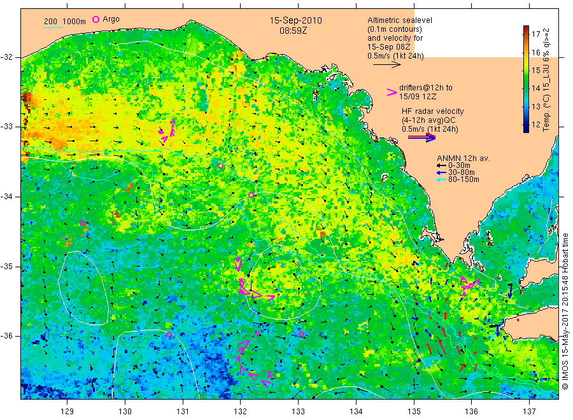Click Argo float marker near -36 and 131
Image resolution: width=573 pixels, height=420 pixels.
coord(169,334)
